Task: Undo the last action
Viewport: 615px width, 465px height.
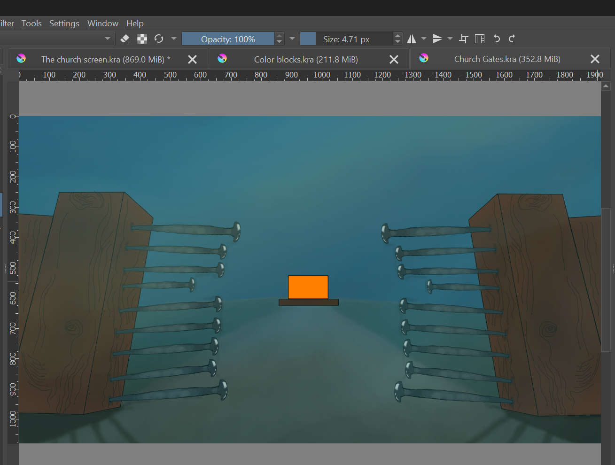Action: click(x=497, y=39)
